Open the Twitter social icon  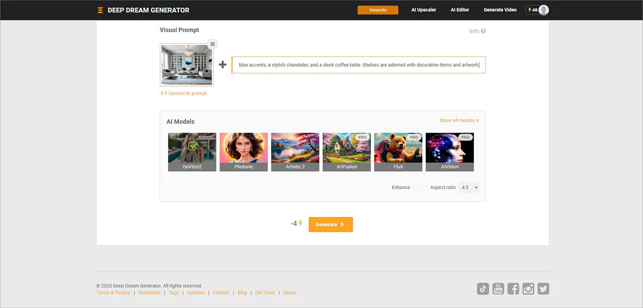[x=543, y=289]
